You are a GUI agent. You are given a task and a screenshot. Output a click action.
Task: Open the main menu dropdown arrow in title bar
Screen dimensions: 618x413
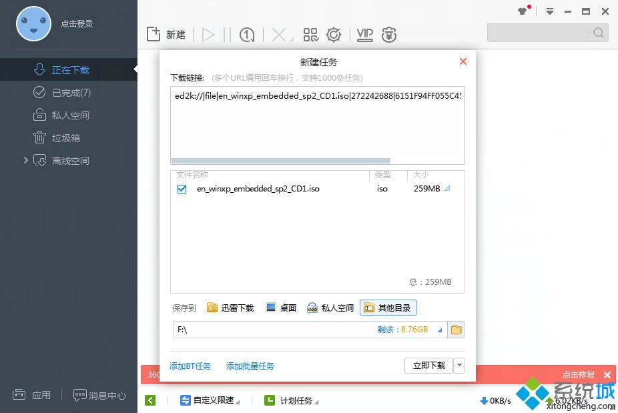click(x=549, y=11)
